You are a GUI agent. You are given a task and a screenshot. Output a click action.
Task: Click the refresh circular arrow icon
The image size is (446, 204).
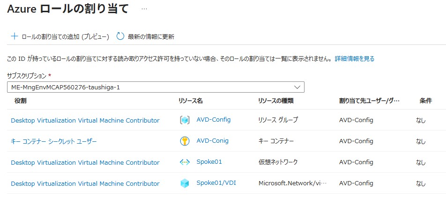tap(120, 36)
